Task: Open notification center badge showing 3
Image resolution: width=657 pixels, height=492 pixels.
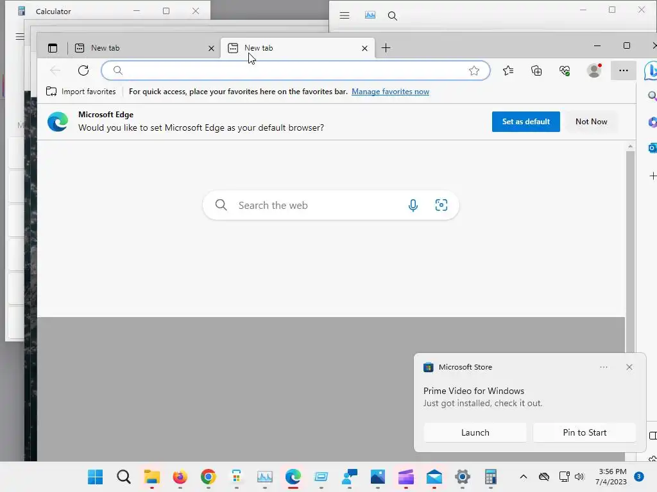Action: [x=639, y=477]
